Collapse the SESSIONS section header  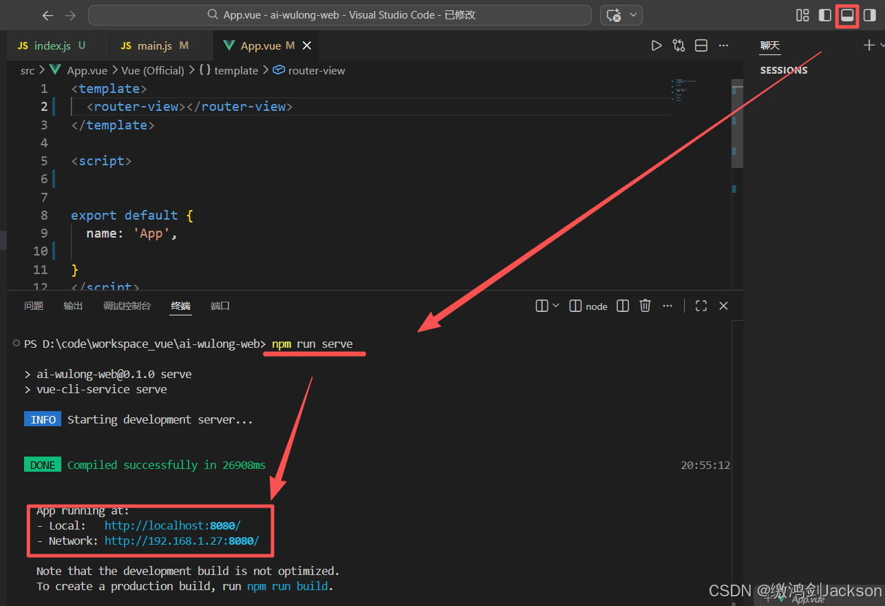click(x=784, y=70)
